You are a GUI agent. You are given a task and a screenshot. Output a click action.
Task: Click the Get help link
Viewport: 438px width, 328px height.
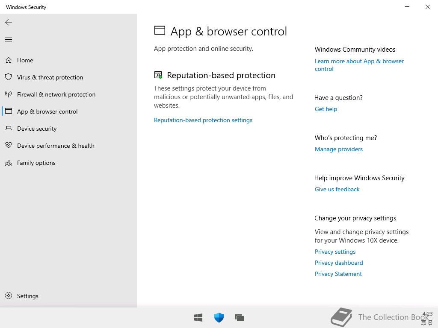[x=326, y=109]
